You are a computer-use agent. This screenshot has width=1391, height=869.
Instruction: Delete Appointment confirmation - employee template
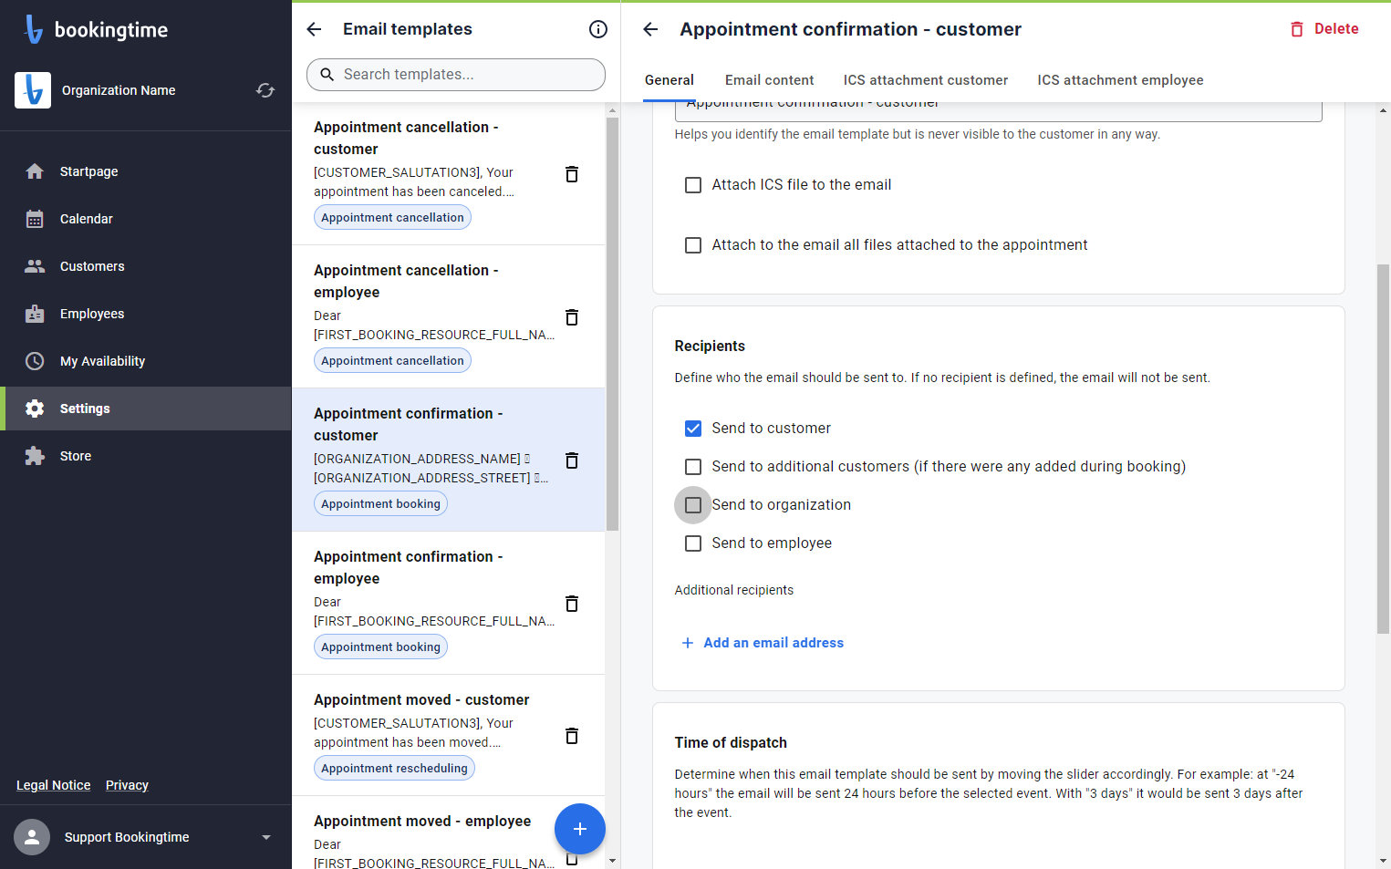[x=572, y=604]
